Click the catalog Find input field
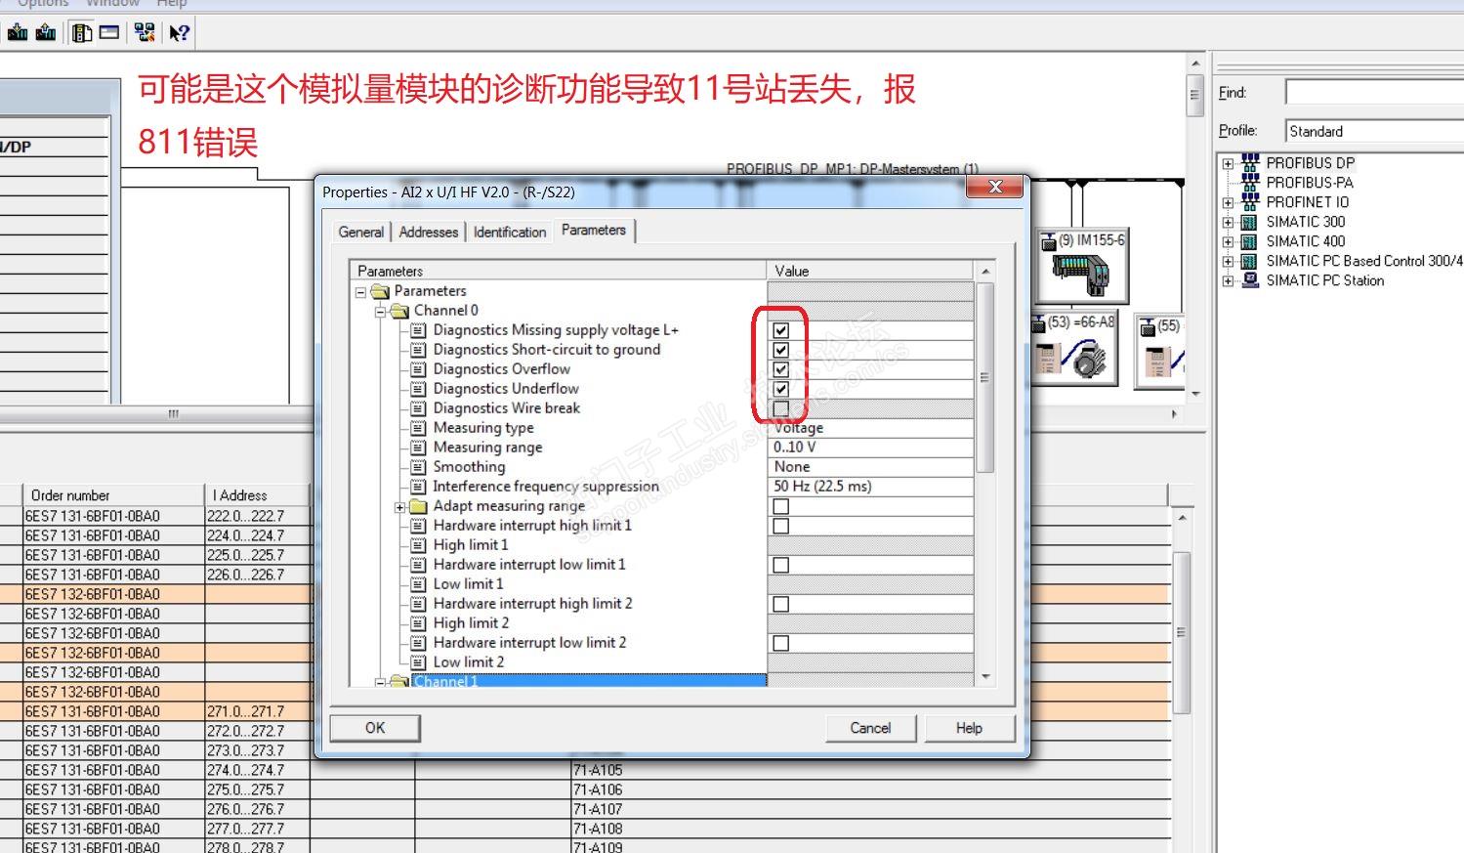 1374,93
